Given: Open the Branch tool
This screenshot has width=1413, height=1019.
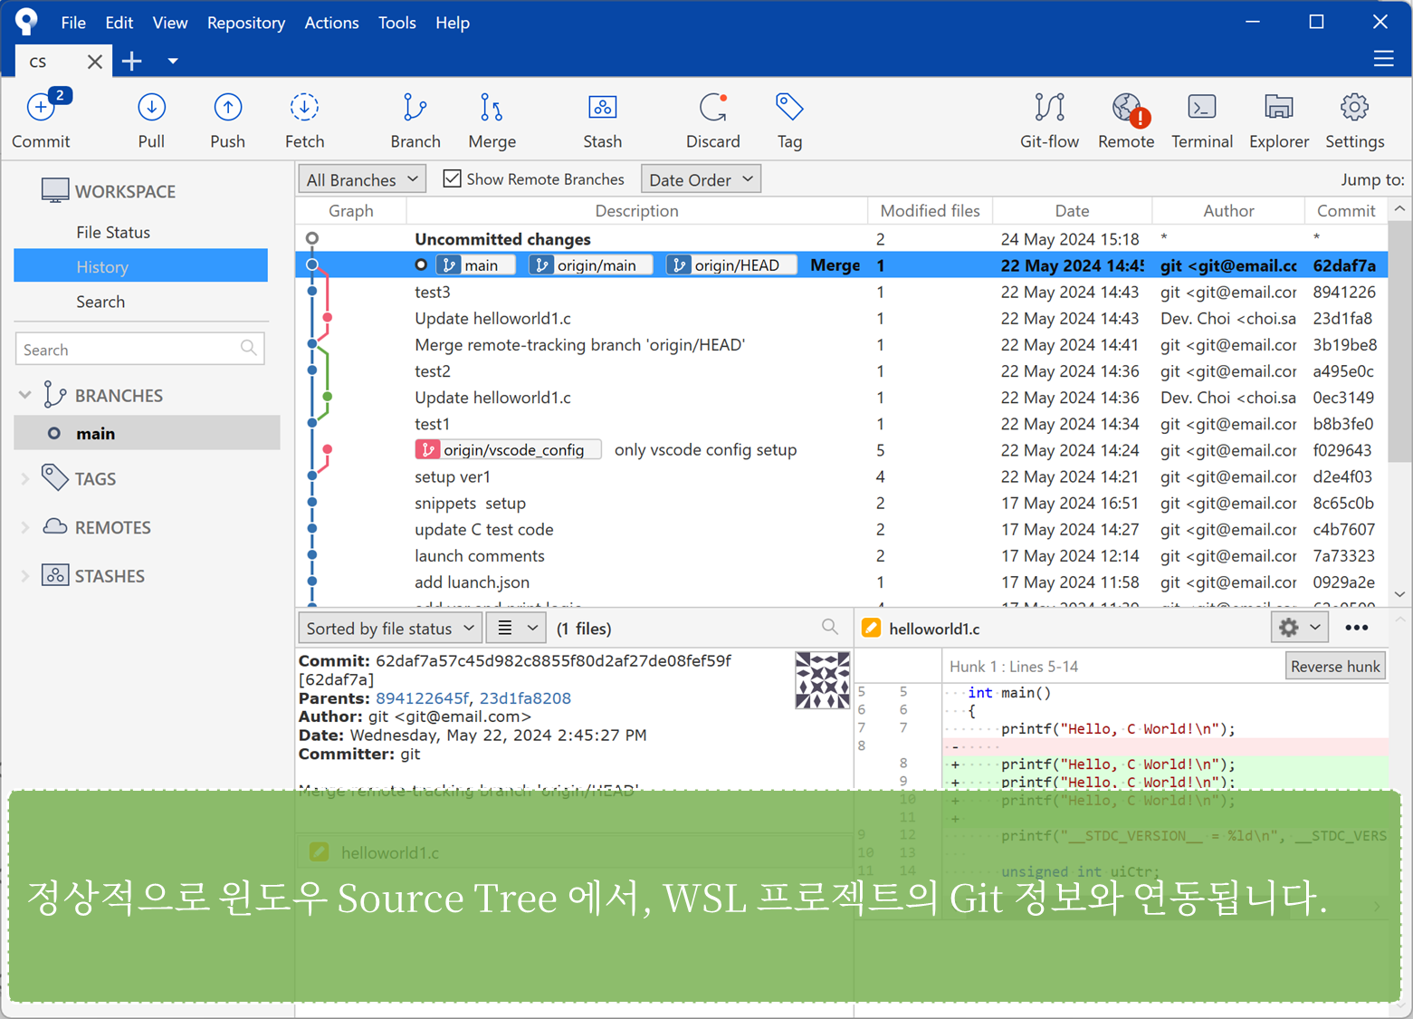Looking at the screenshot, I should coord(415,120).
